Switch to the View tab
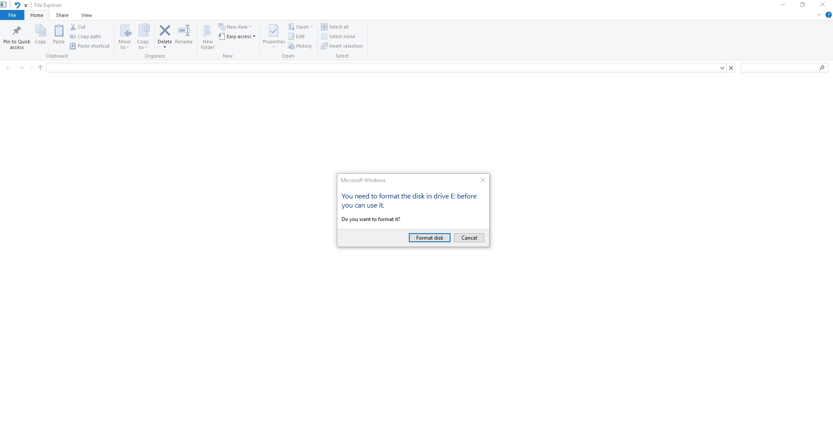 (86, 15)
